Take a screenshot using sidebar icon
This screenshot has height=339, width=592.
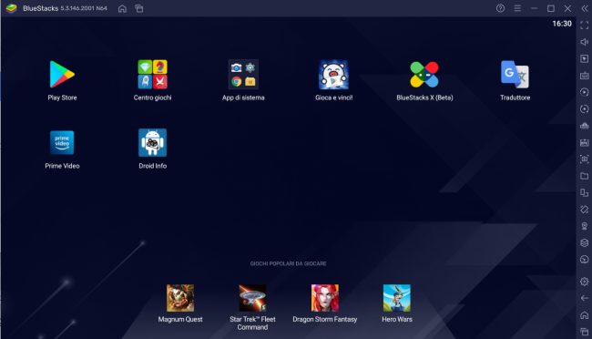[585, 159]
